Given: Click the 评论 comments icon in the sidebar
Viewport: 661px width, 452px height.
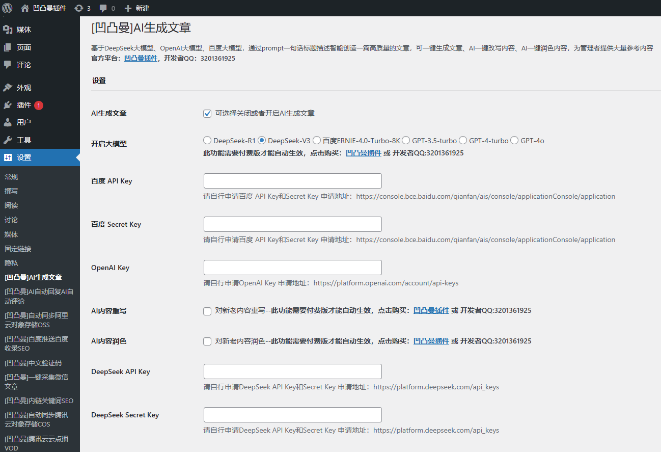Looking at the screenshot, I should tap(8, 65).
